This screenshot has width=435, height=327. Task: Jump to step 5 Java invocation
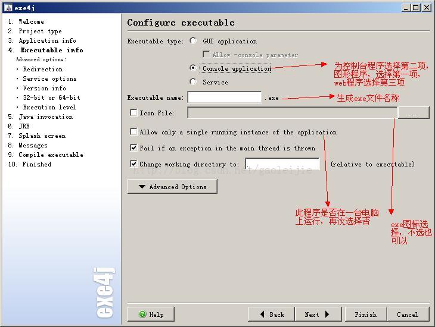point(41,117)
